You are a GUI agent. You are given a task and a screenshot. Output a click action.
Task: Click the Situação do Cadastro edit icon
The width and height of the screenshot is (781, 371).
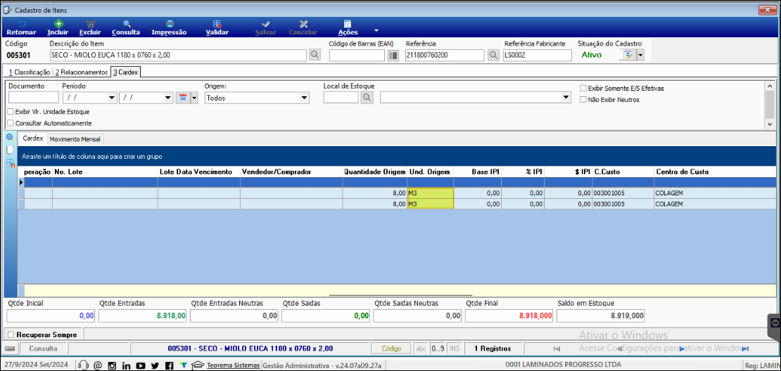click(628, 56)
